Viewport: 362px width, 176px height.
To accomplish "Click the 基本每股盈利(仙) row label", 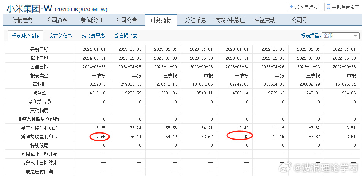I will click(40, 128).
